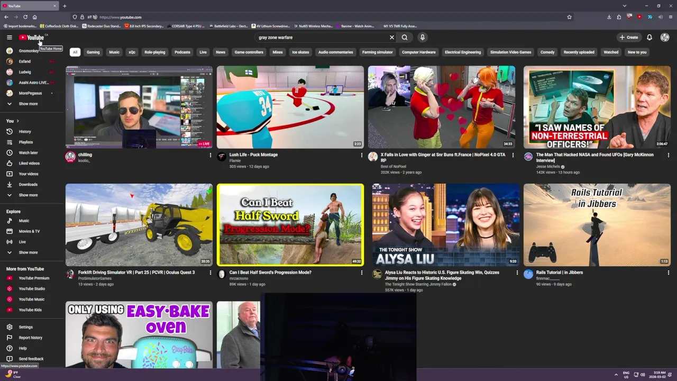Screen dimensions: 677x381
Task: Open options menu for chilling video
Action: 211,155
